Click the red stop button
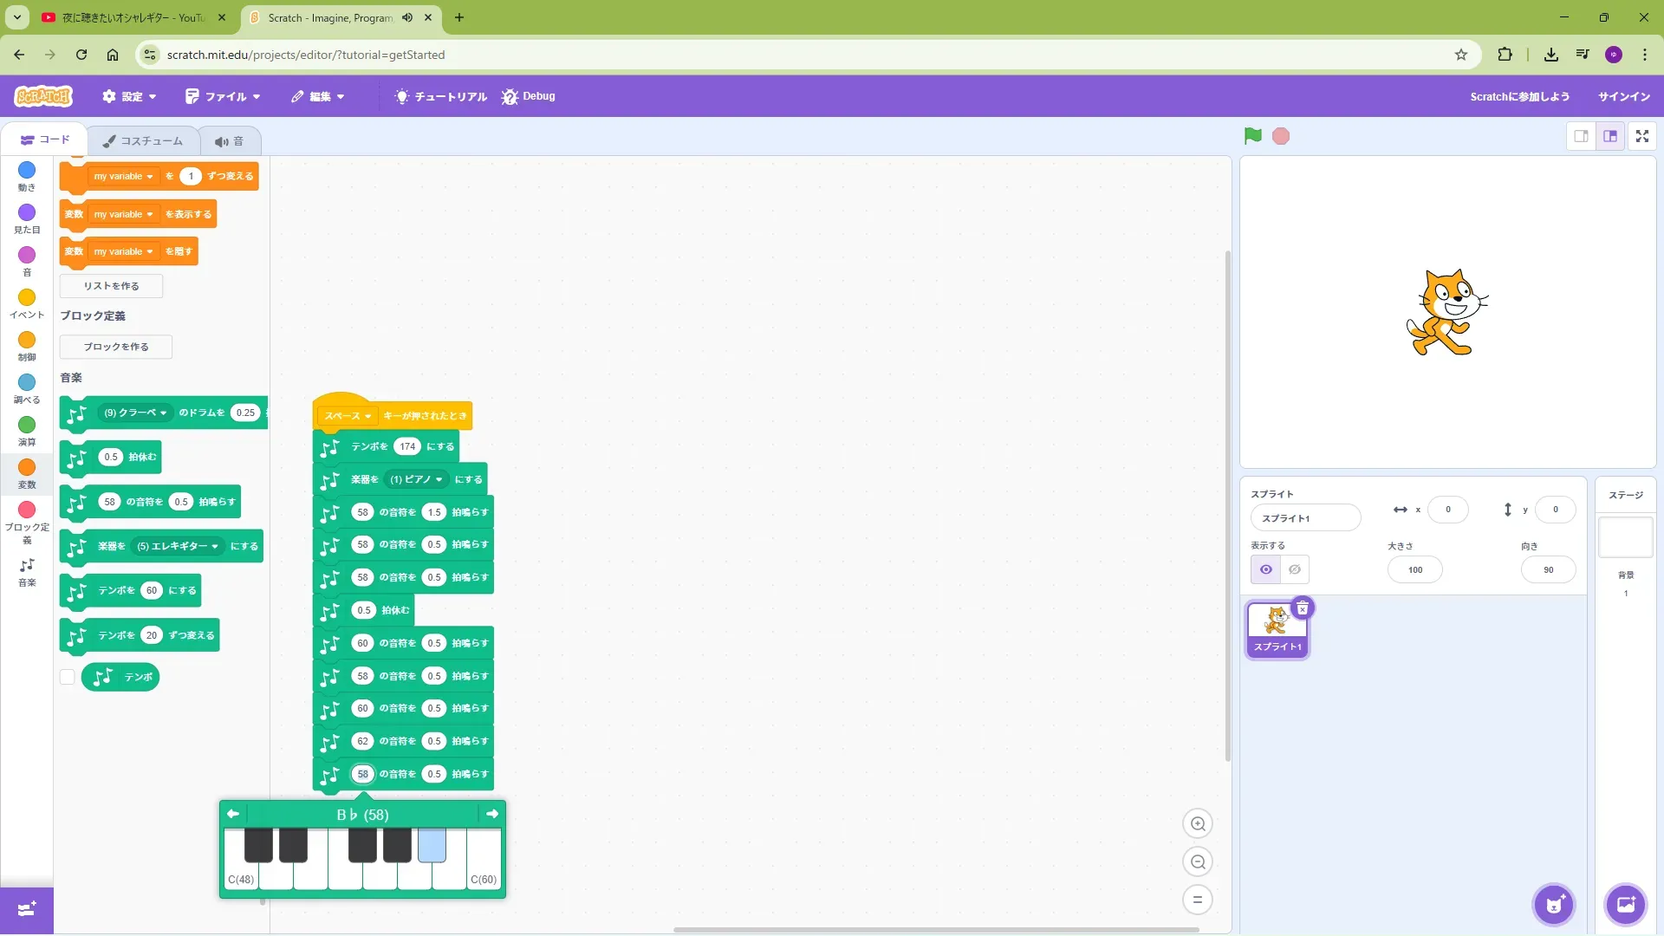This screenshot has width=1664, height=936. 1281,136
